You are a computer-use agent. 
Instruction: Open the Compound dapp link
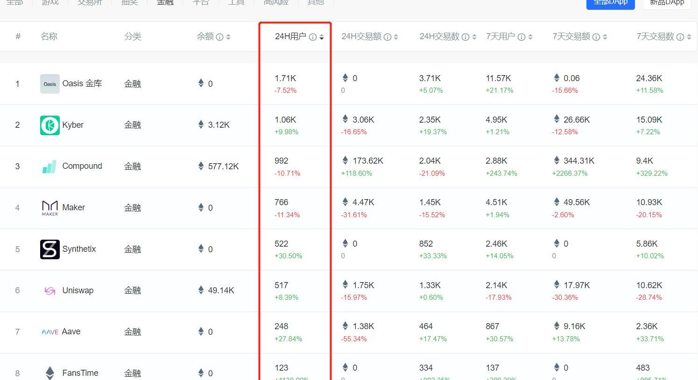(x=82, y=166)
